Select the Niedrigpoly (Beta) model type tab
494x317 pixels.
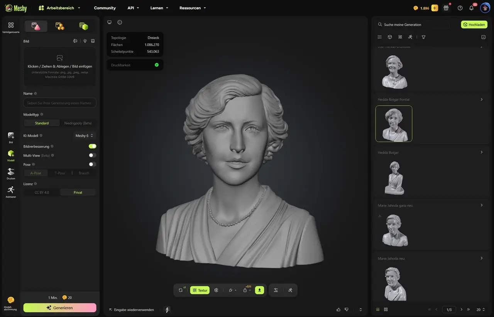coord(78,123)
